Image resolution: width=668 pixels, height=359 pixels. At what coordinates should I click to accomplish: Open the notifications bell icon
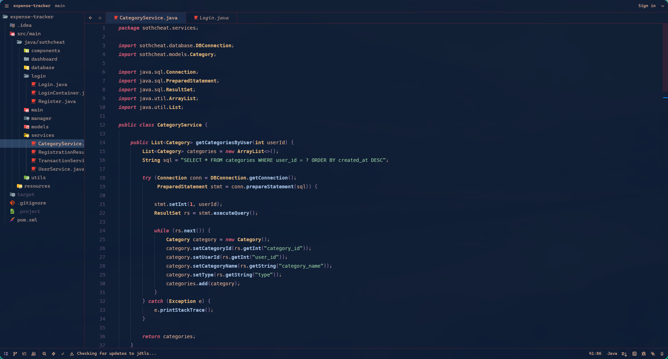(662, 353)
